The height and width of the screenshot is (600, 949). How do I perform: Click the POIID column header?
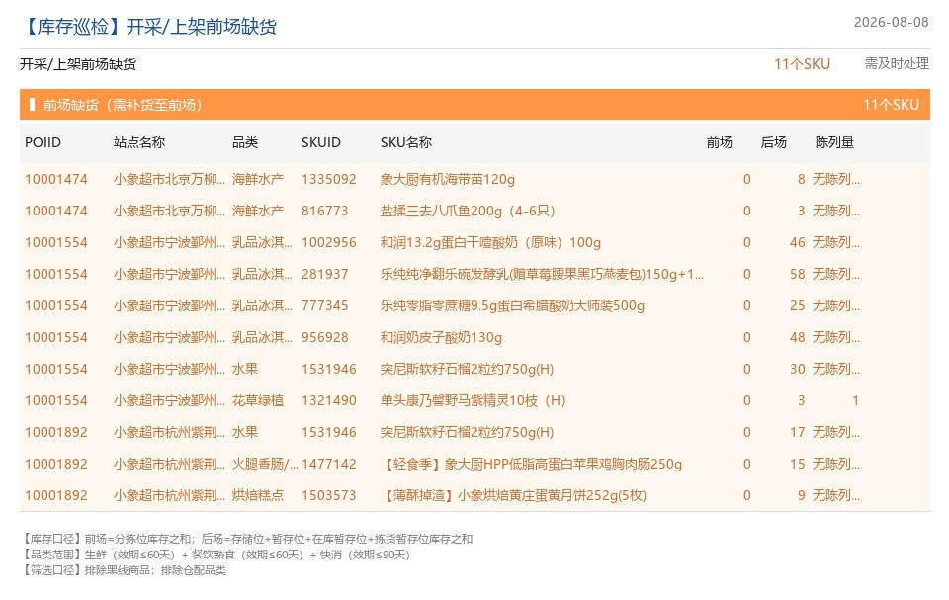43,142
